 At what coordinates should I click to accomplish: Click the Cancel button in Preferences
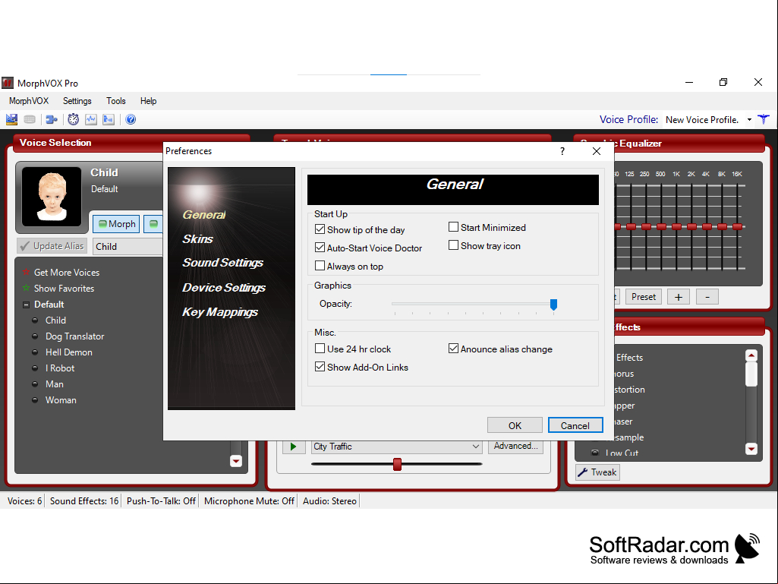[575, 425]
